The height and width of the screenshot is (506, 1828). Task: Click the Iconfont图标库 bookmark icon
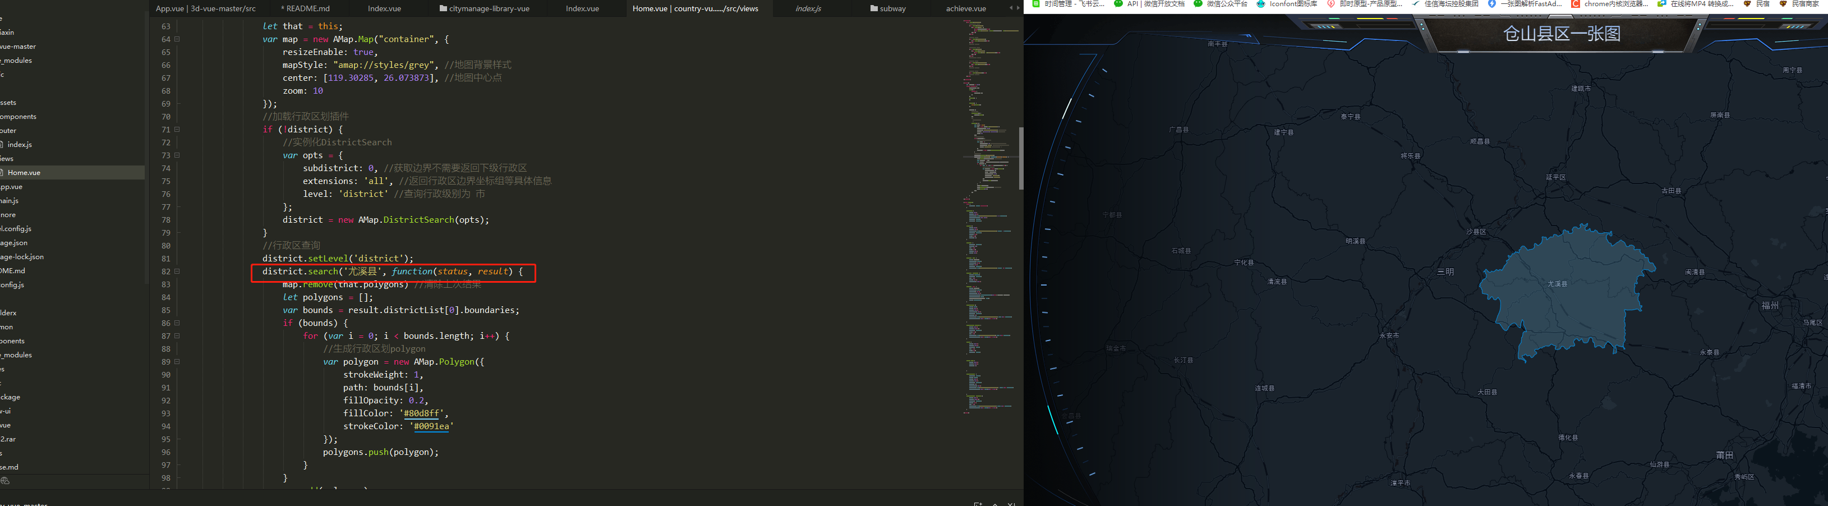coord(1261,3)
